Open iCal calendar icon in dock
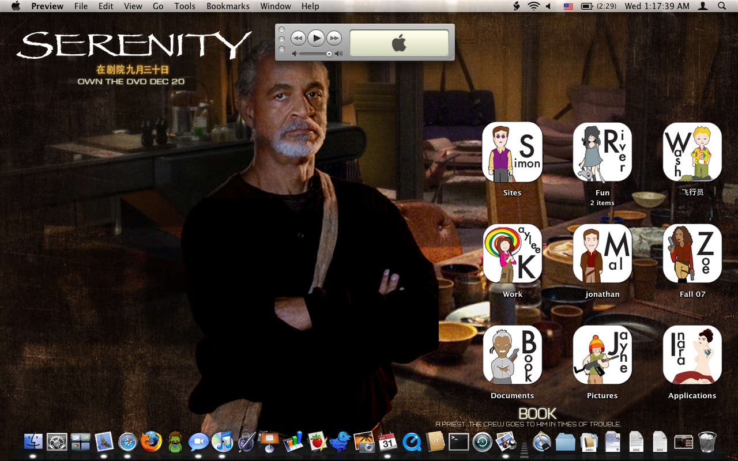Image resolution: width=738 pixels, height=461 pixels. [387, 442]
